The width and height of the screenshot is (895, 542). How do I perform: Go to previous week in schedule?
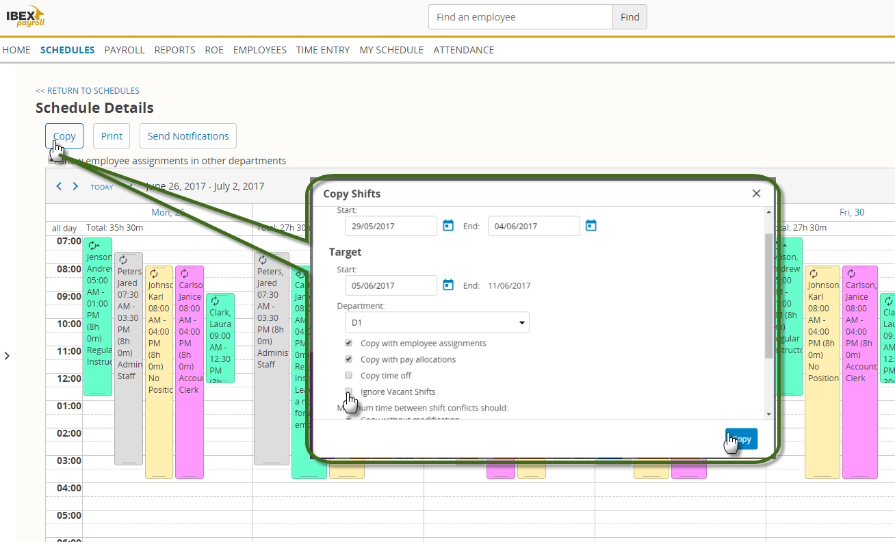[59, 186]
